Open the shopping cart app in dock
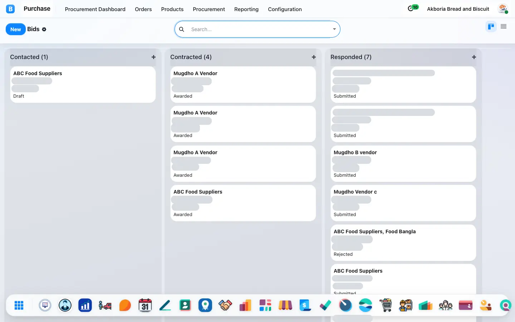The height and width of the screenshot is (322, 515). [x=386, y=305]
